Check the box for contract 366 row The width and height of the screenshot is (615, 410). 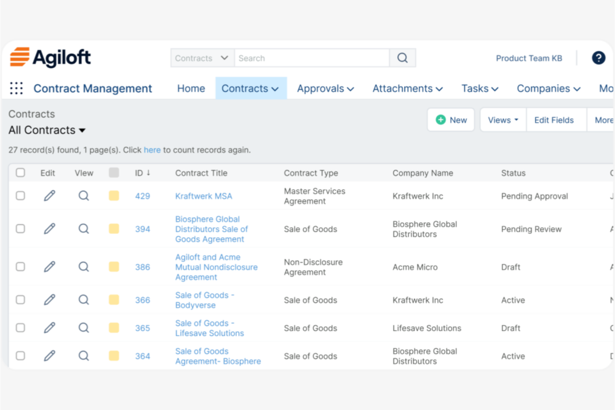pos(20,300)
